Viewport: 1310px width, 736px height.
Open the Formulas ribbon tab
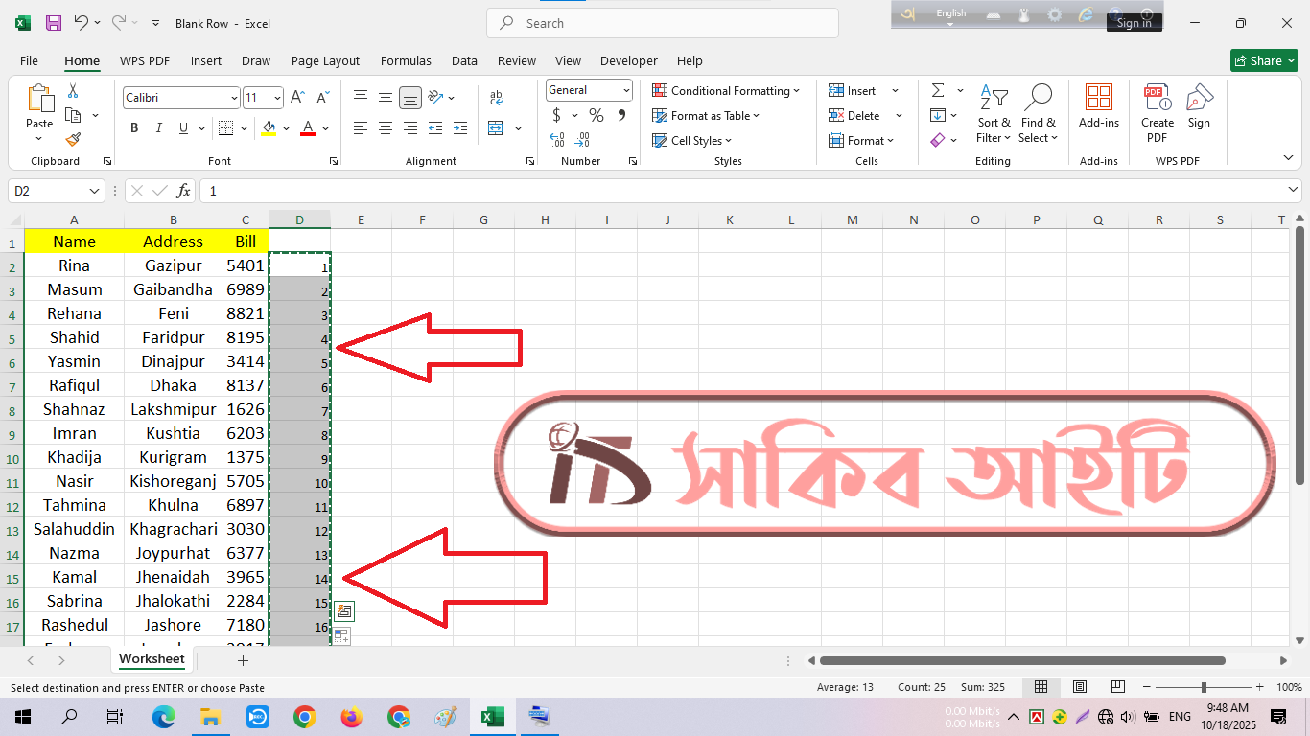[x=406, y=60]
